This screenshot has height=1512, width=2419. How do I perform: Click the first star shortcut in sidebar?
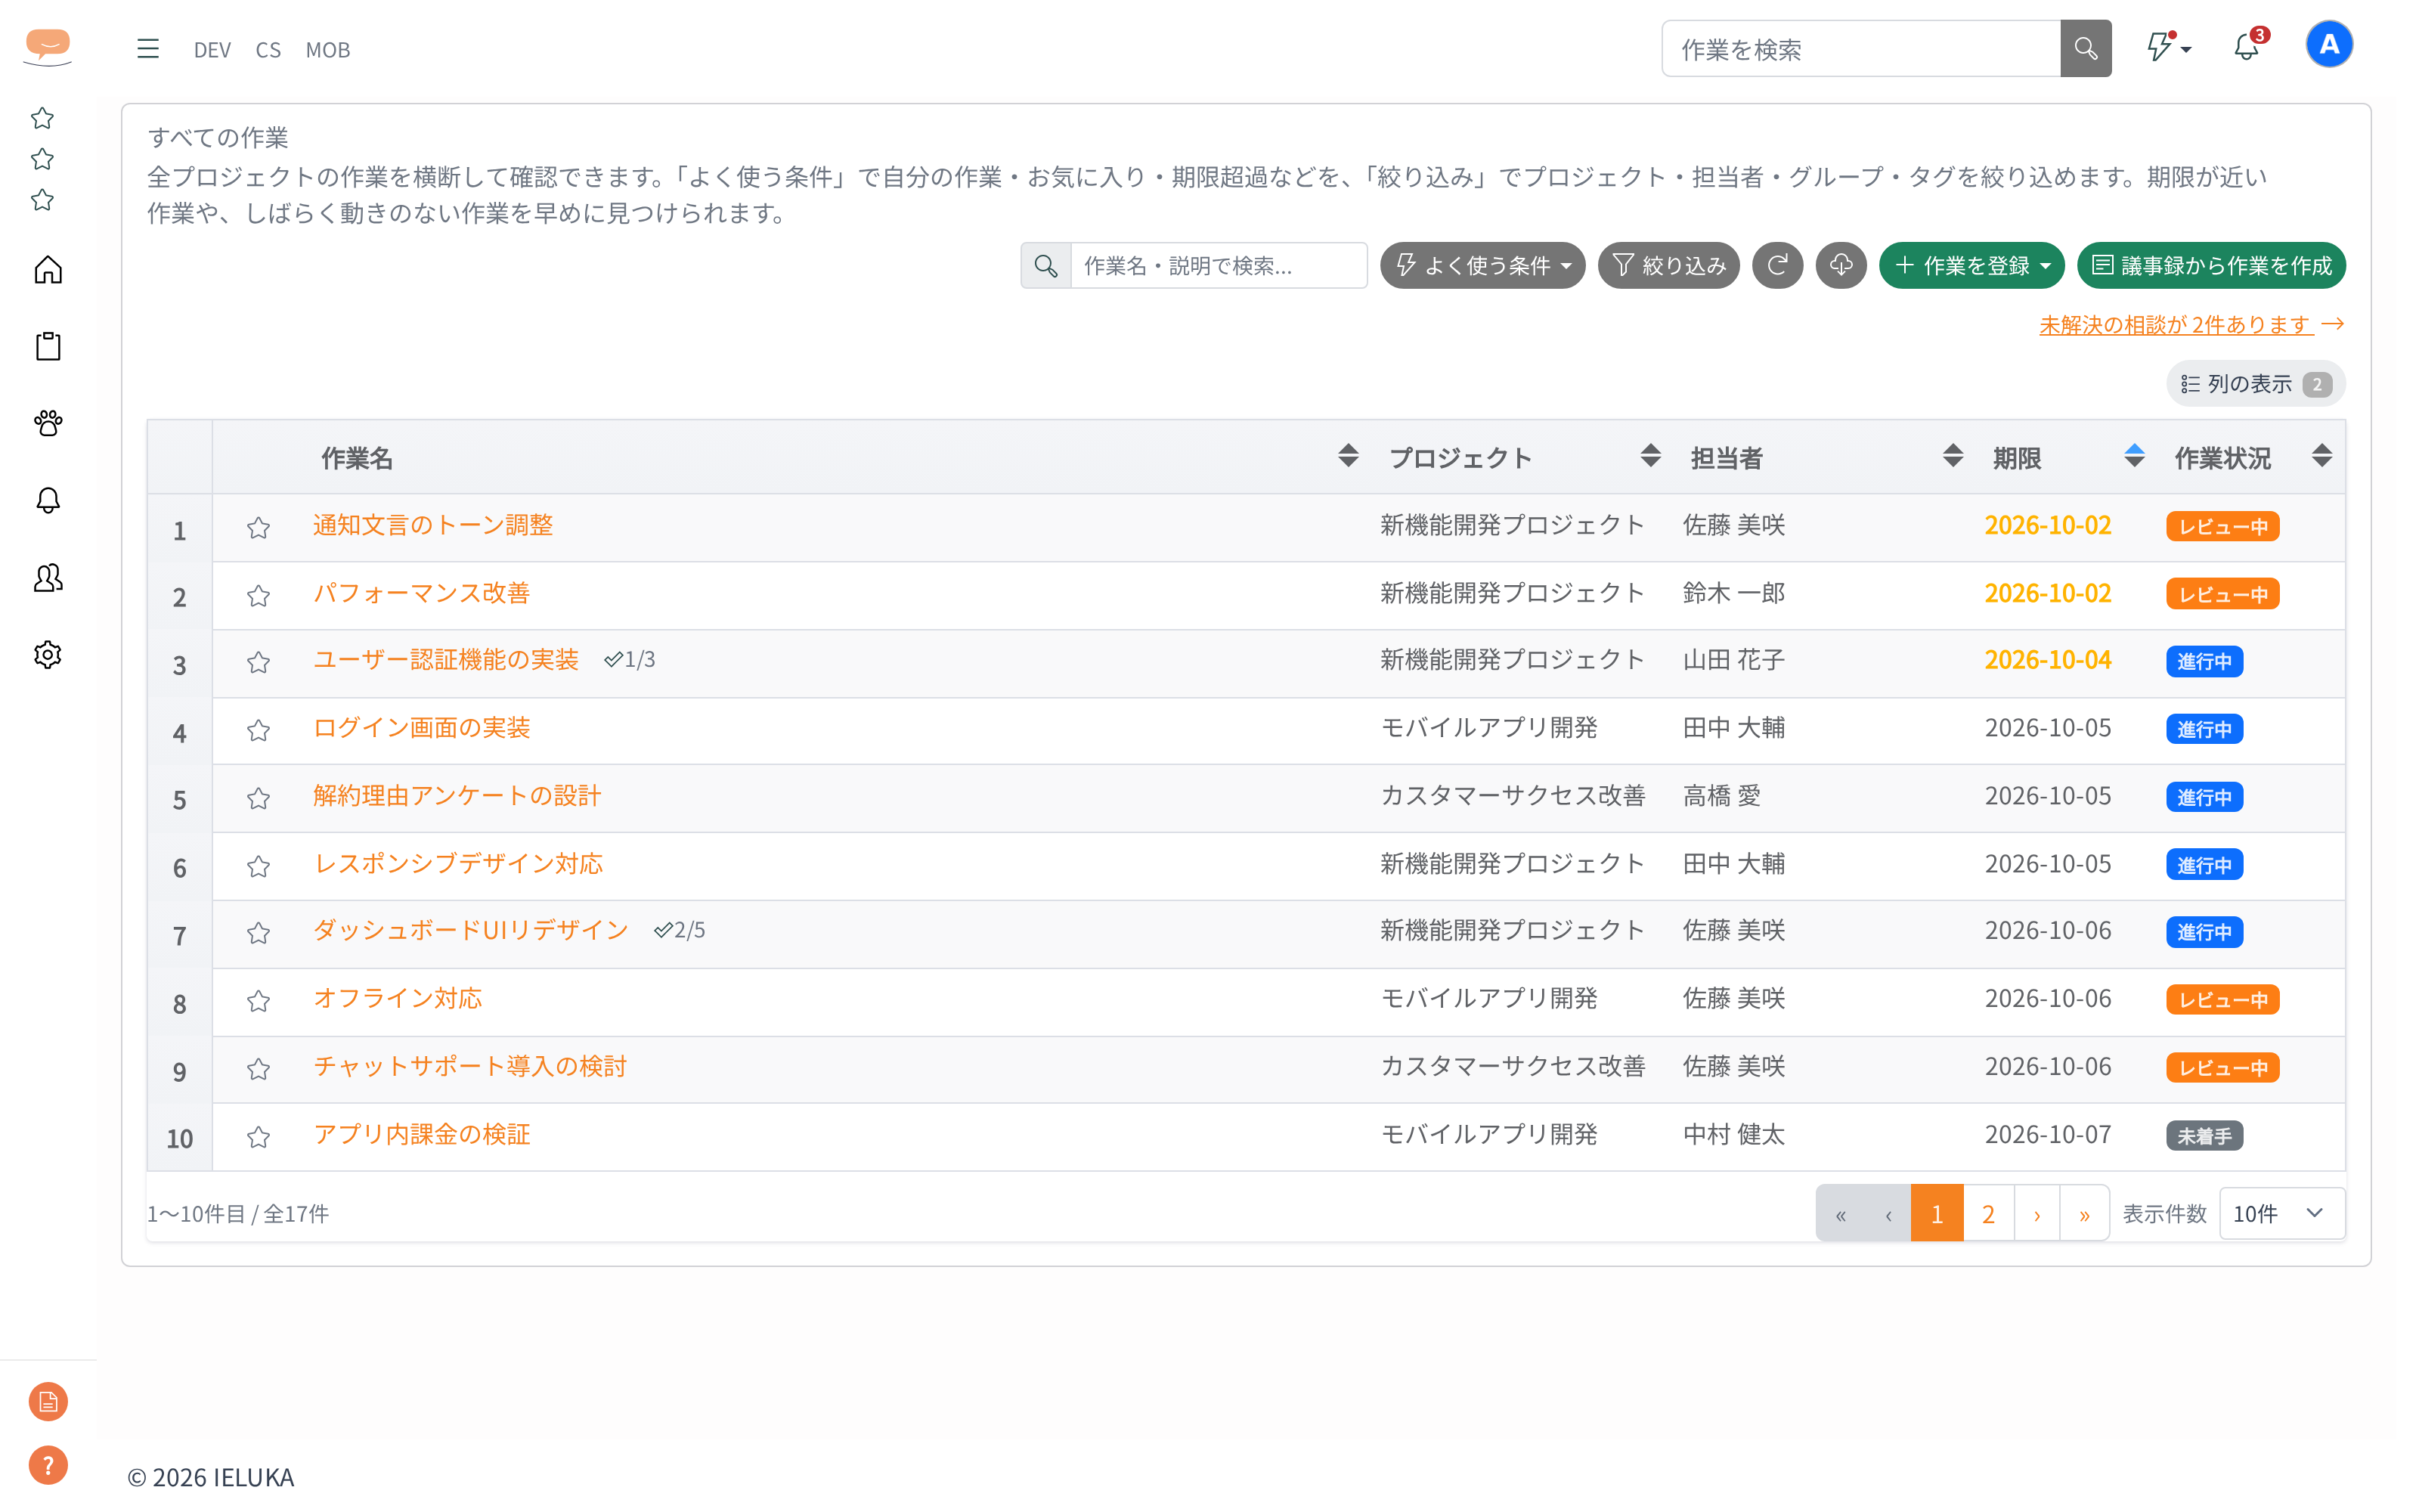pos(42,118)
